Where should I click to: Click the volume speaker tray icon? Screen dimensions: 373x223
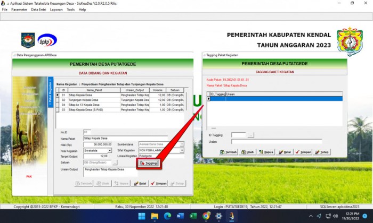click(336, 216)
